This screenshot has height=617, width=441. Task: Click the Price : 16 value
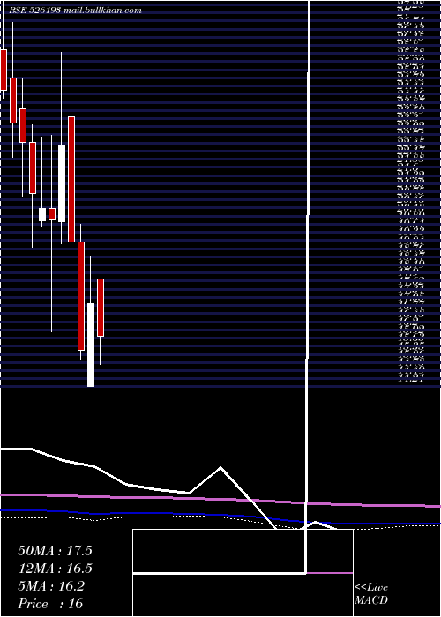(50, 604)
